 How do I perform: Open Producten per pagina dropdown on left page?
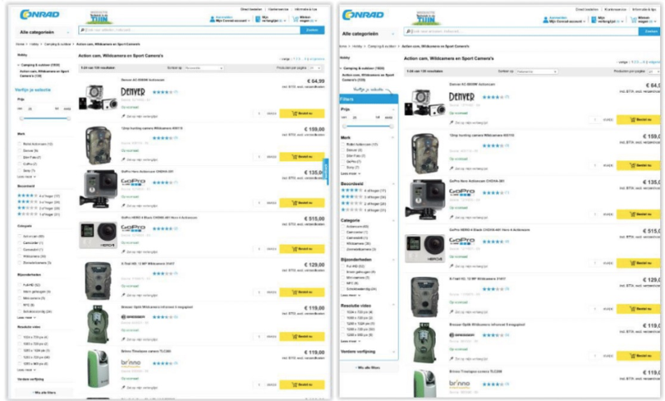316,68
